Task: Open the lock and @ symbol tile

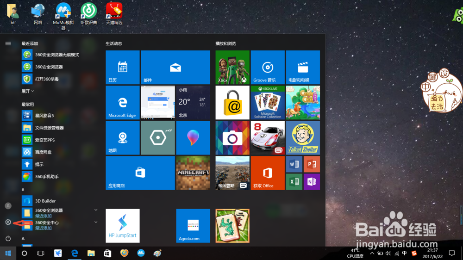Action: click(x=232, y=103)
